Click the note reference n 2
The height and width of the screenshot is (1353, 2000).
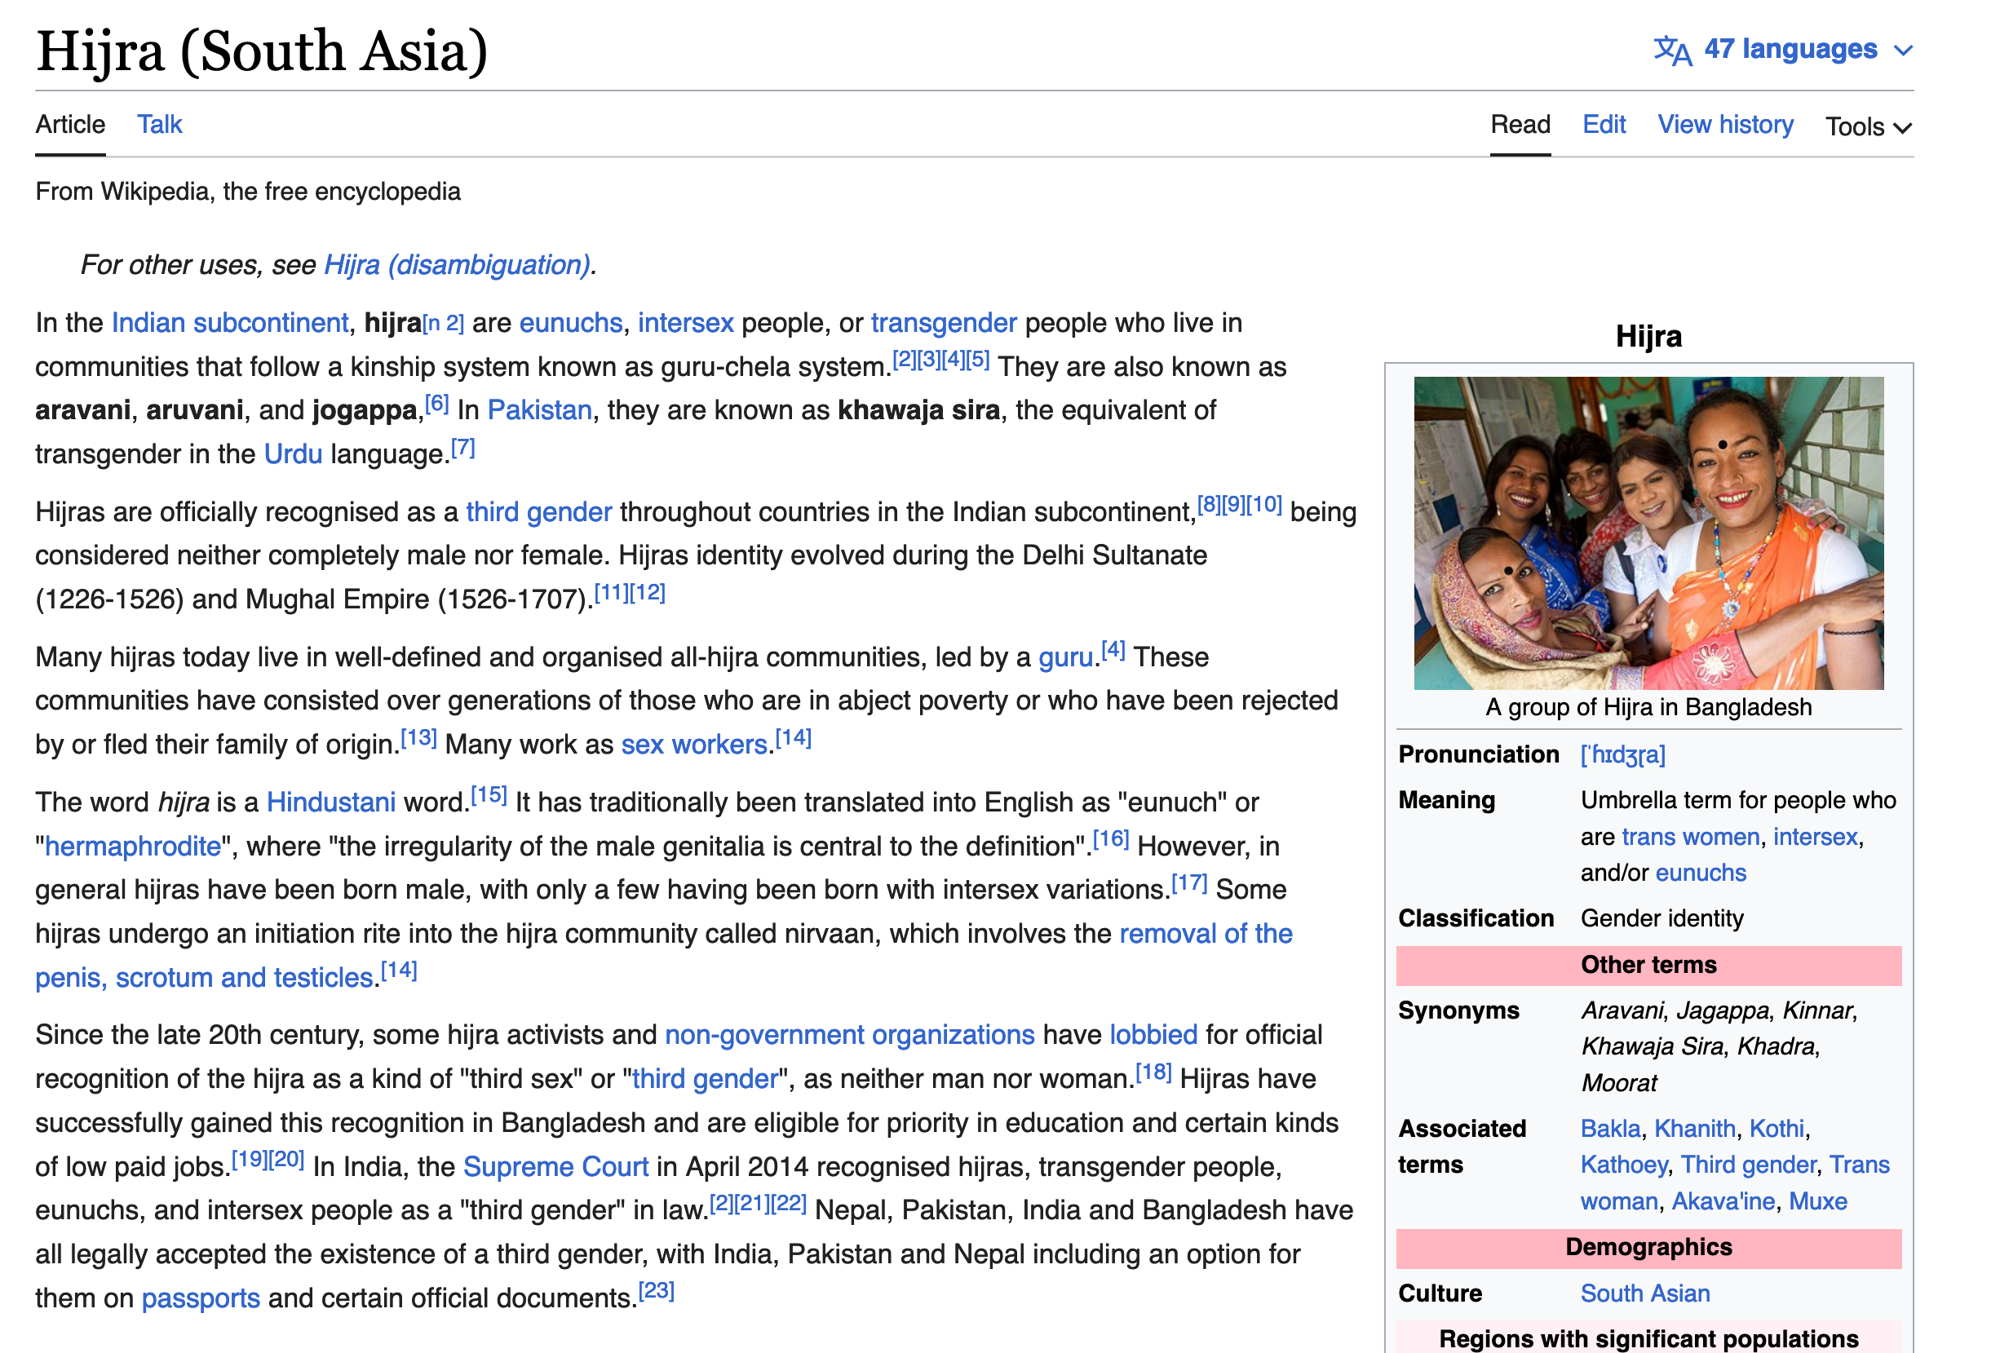point(444,324)
